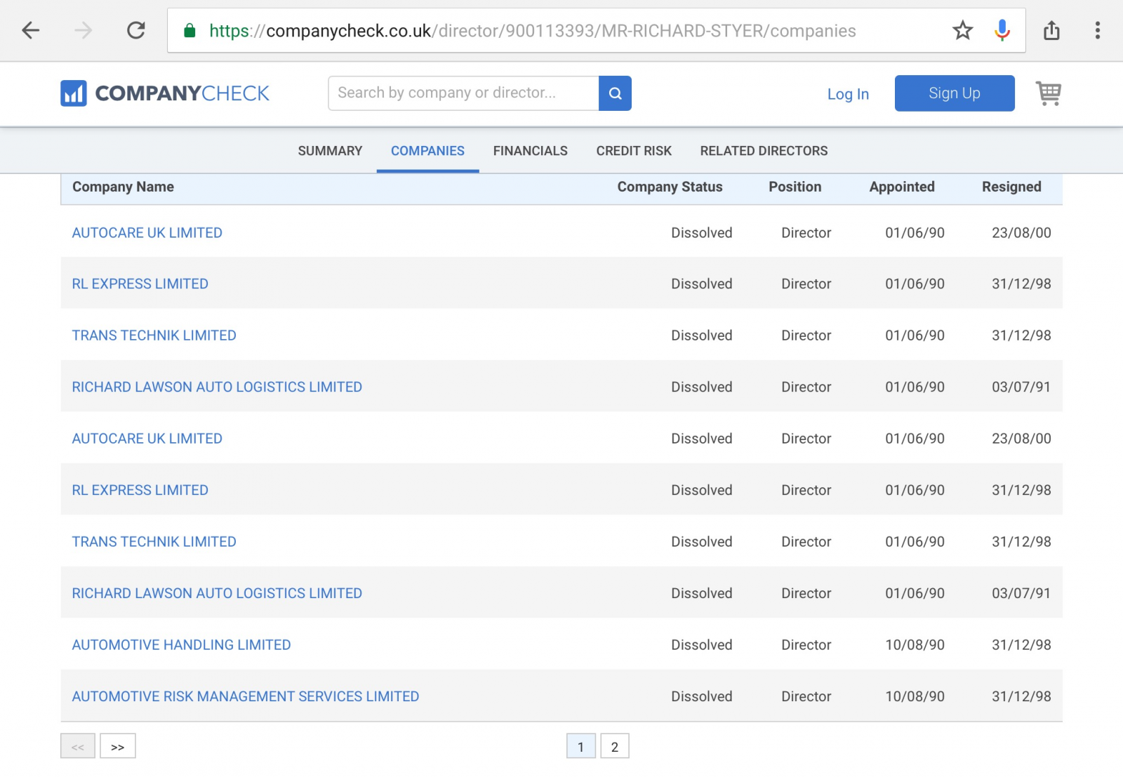The height and width of the screenshot is (777, 1123).
Task: Switch to the SUMMARY tab
Action: 330,151
